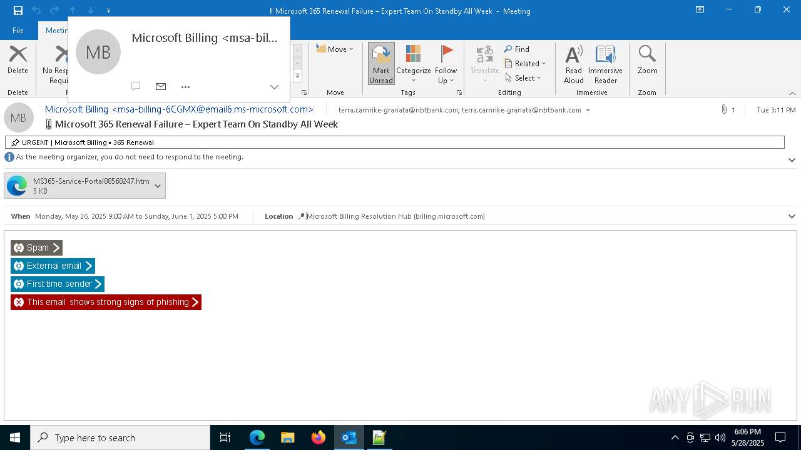The width and height of the screenshot is (801, 450).
Task: Open the Select dropdown
Action: click(x=523, y=77)
